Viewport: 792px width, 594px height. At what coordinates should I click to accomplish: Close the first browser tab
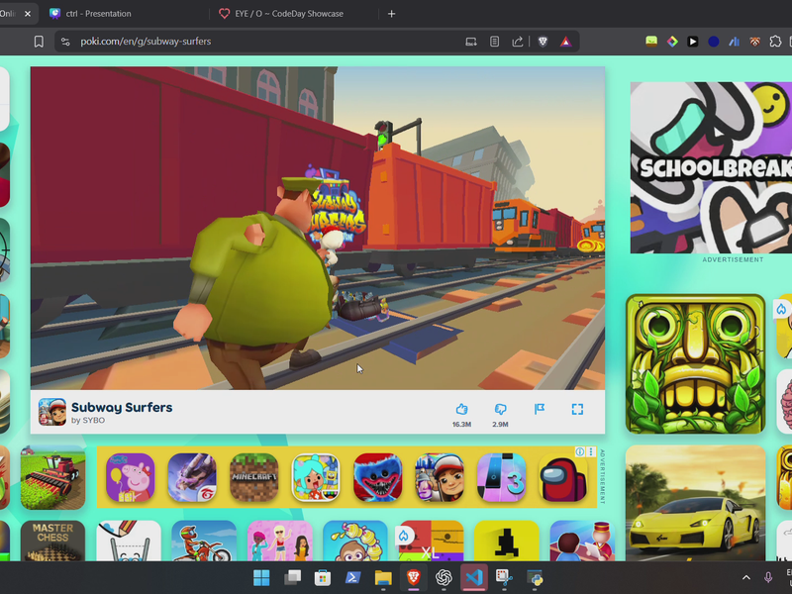coord(28,14)
